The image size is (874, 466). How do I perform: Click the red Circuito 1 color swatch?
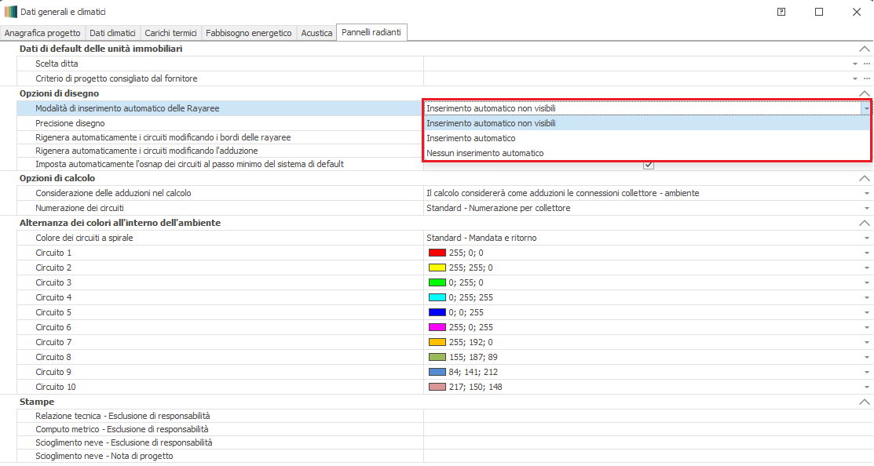click(437, 253)
